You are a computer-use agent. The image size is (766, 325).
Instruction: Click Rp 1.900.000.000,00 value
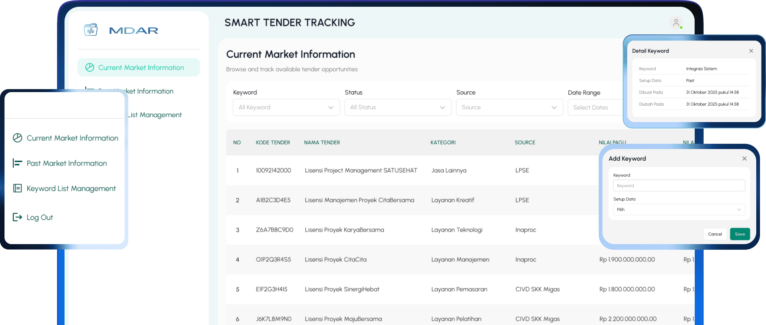627,259
